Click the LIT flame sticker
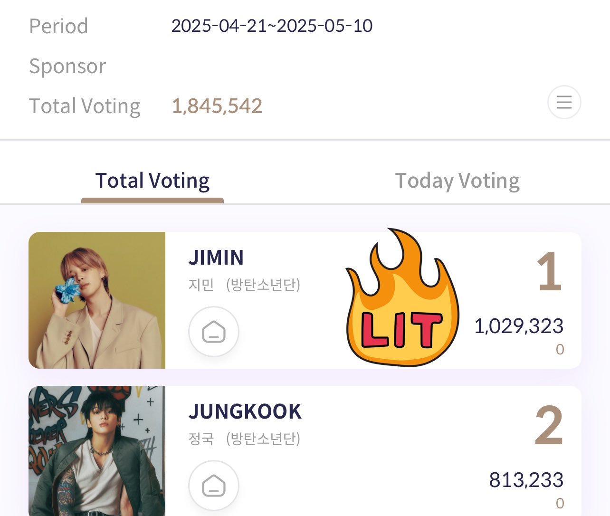This screenshot has height=516, width=610. [402, 298]
